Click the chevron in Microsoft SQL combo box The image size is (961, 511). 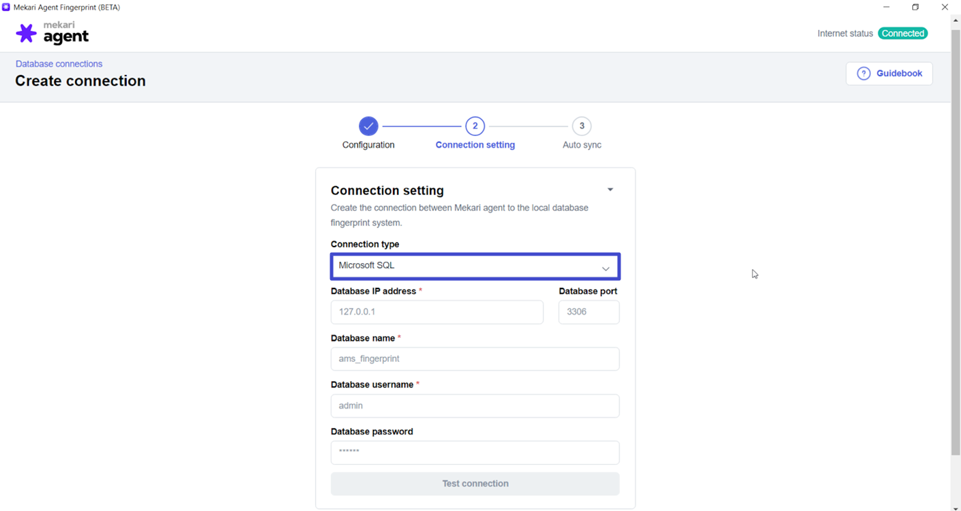tap(605, 269)
